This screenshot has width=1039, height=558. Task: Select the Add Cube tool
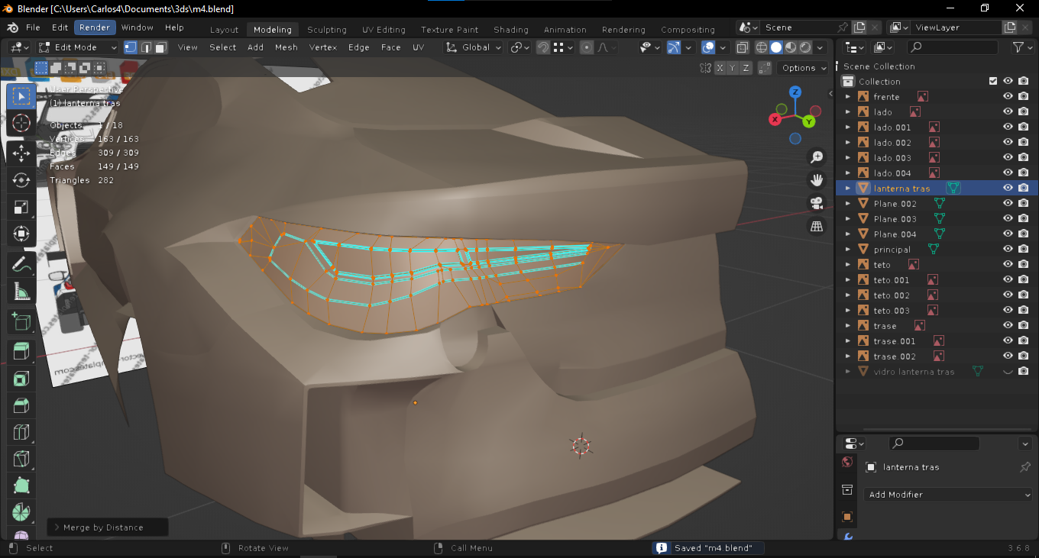tap(21, 321)
